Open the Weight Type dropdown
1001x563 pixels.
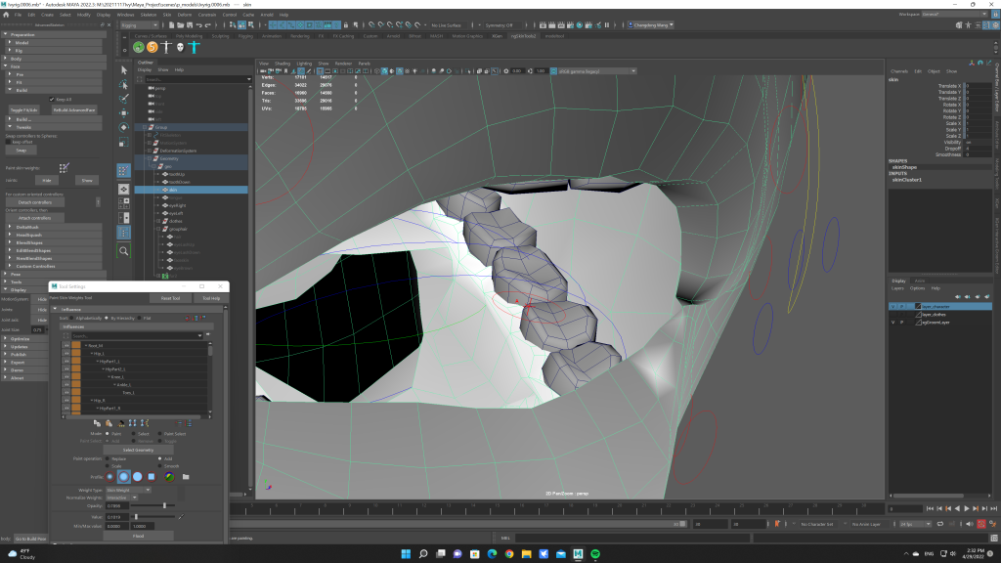(128, 489)
